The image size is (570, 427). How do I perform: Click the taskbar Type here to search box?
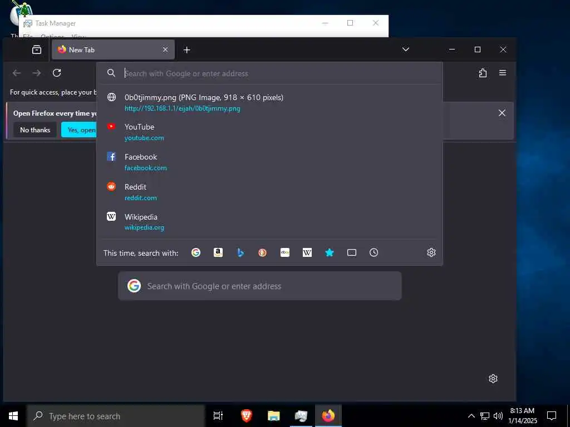click(116, 416)
